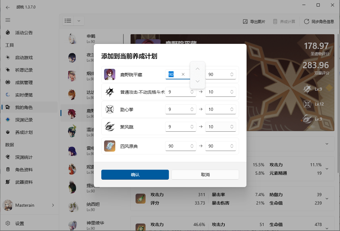The height and width of the screenshot is (231, 340).
Task: Click the 四风原典 weapon icon
Action: click(x=110, y=146)
